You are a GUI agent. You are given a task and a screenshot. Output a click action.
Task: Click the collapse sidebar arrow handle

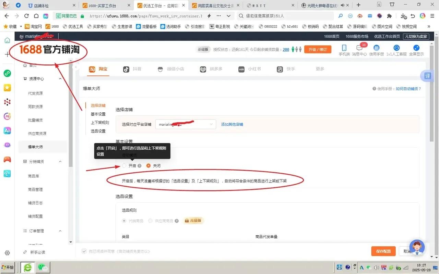(76, 67)
